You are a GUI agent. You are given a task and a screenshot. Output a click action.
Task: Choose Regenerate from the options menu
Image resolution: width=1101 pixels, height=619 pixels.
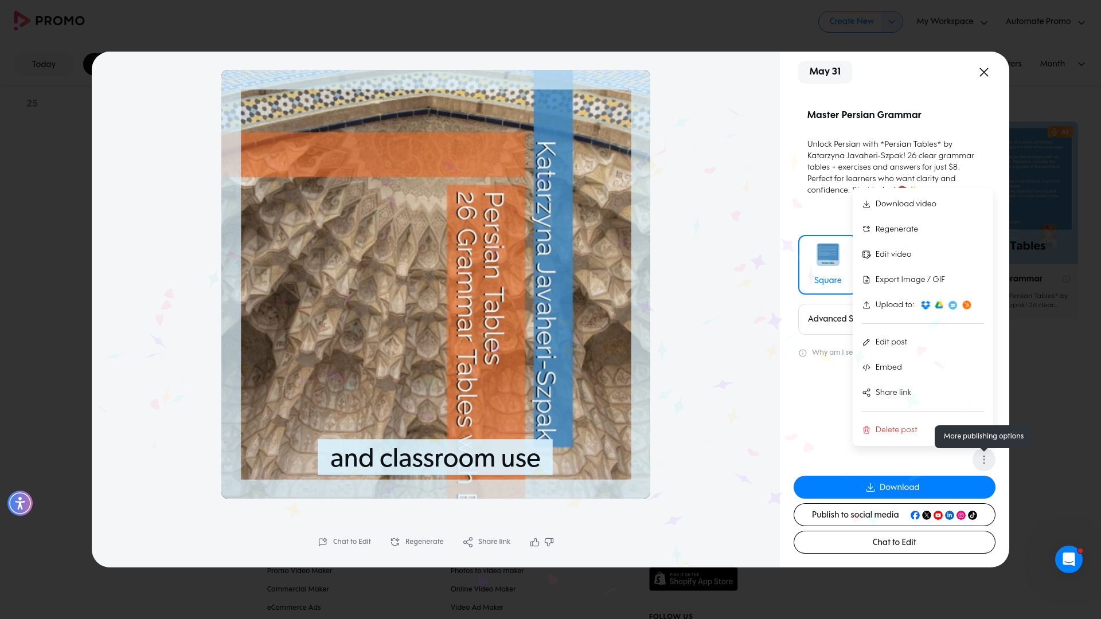coord(923,229)
